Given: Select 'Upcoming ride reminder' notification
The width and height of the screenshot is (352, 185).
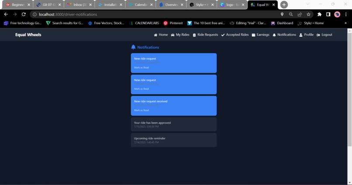Looking at the screenshot, I should point(174,140).
